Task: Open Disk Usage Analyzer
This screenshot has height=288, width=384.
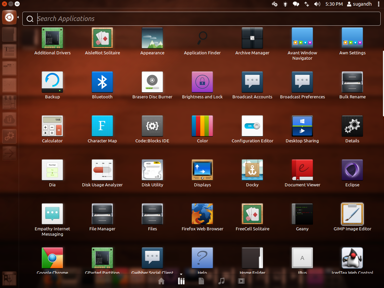Action: (x=102, y=170)
